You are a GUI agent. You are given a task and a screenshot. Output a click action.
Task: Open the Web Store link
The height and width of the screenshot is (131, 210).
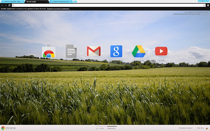[x=200, y=128]
